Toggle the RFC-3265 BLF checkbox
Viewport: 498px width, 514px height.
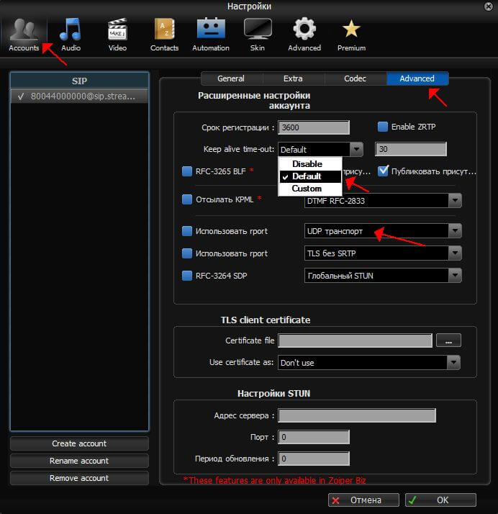[187, 172]
